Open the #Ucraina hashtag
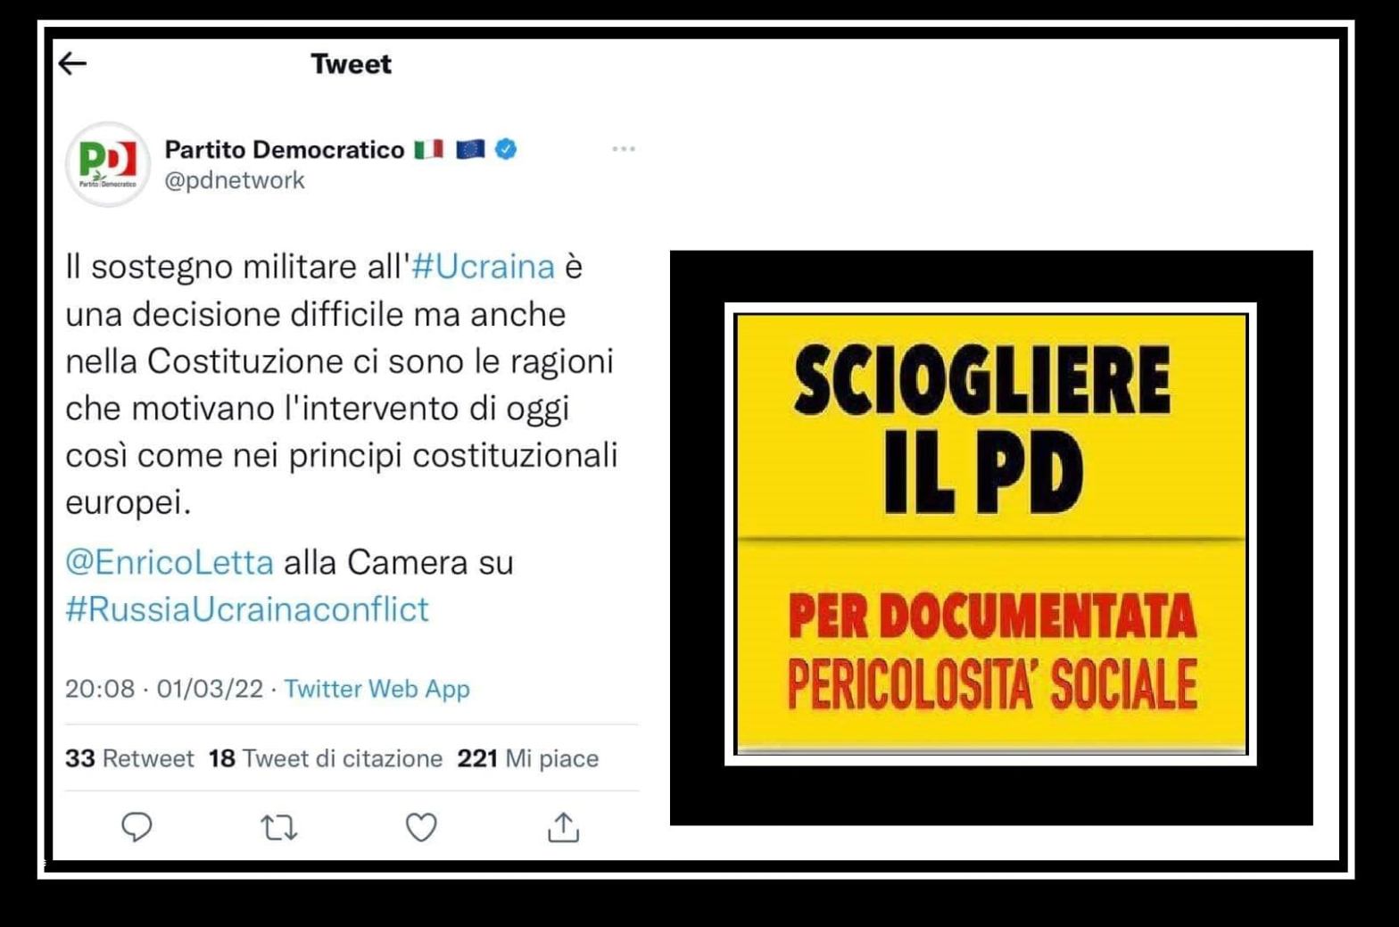 483,266
